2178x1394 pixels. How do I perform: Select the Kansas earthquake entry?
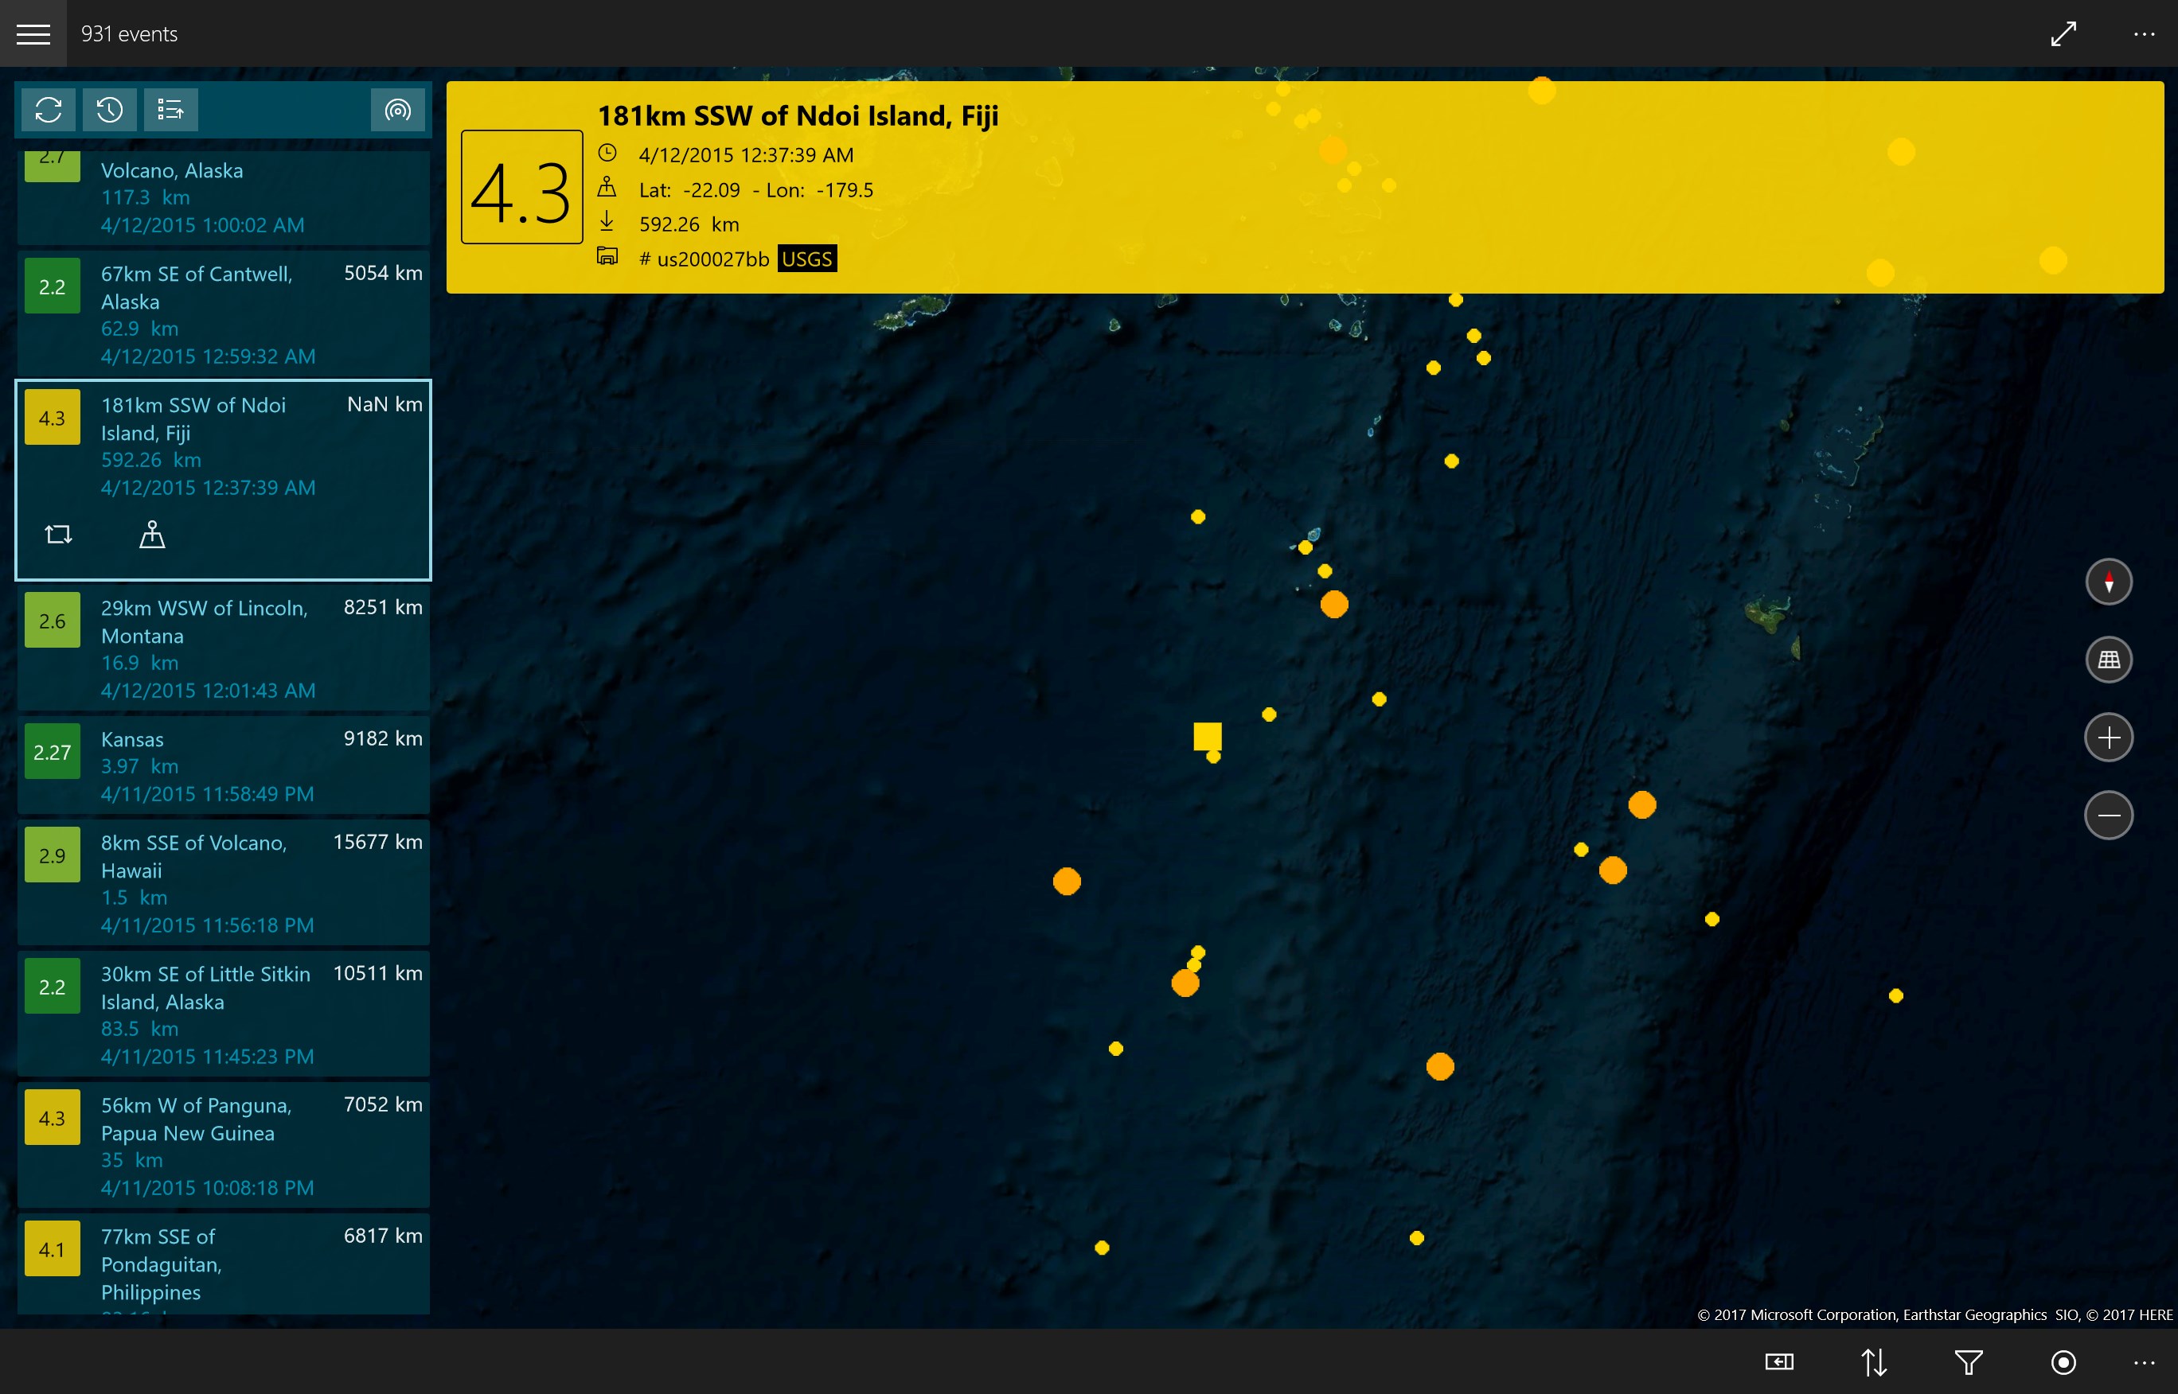tap(224, 765)
